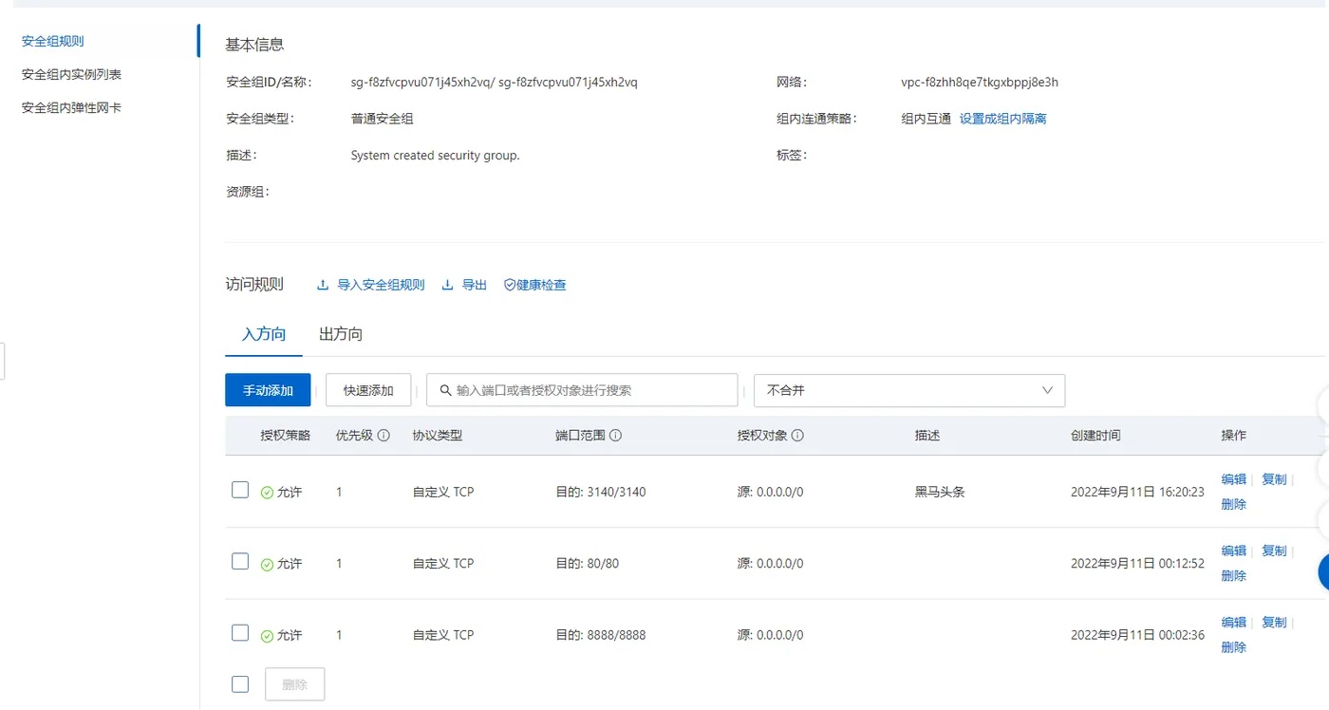Screen dimensions: 1329x710
Task: Click green allow icon in 80/80 row
Action: pos(267,564)
